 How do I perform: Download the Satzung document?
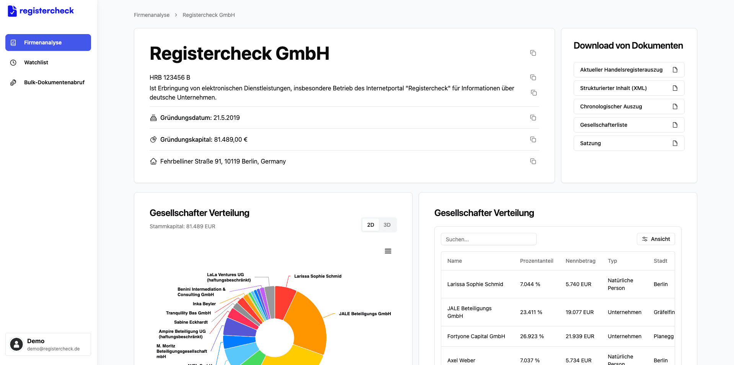629,143
